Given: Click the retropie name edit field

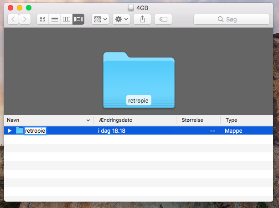Looking at the screenshot, I should pyautogui.click(x=35, y=131).
